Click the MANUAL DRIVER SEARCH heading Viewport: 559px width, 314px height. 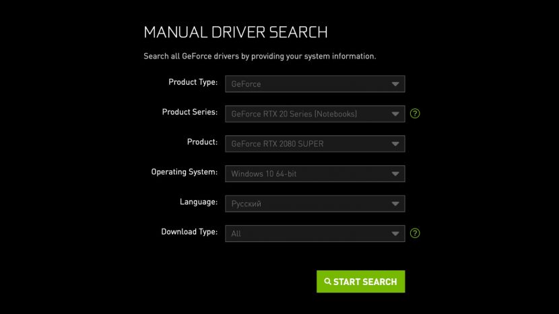point(236,32)
